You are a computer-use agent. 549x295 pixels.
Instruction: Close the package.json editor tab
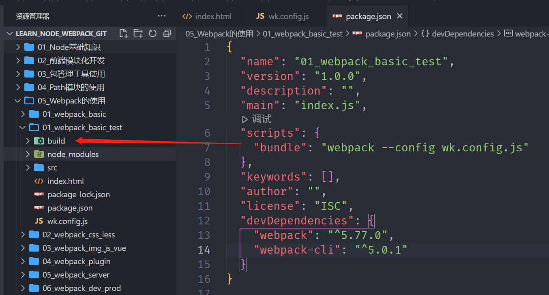tap(400, 16)
